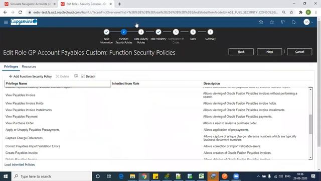Open the HS user avatar menu

coord(308,22)
